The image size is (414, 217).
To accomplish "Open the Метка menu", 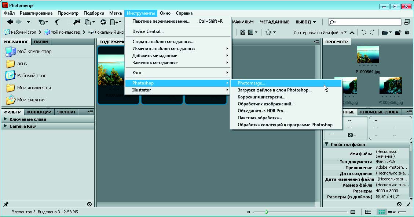I will click(116, 13).
